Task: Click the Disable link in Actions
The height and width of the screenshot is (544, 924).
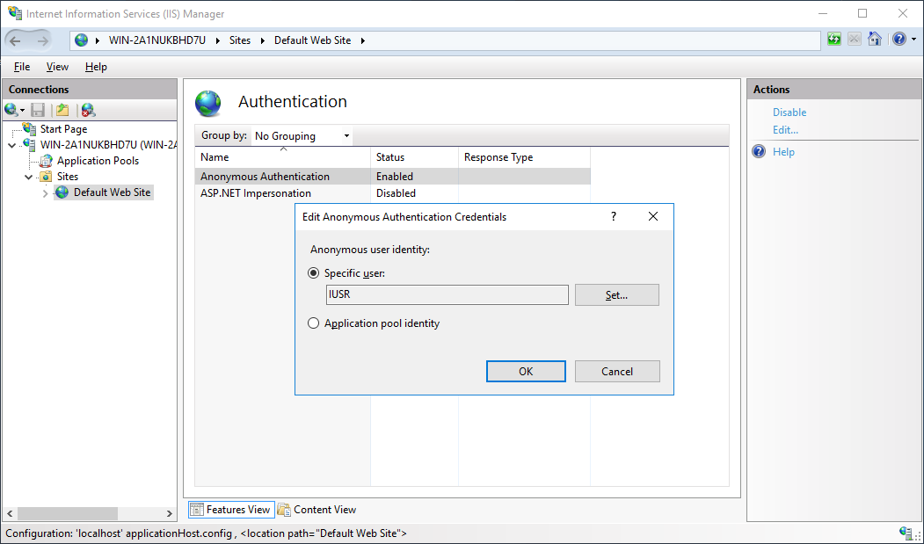Action: click(x=789, y=112)
